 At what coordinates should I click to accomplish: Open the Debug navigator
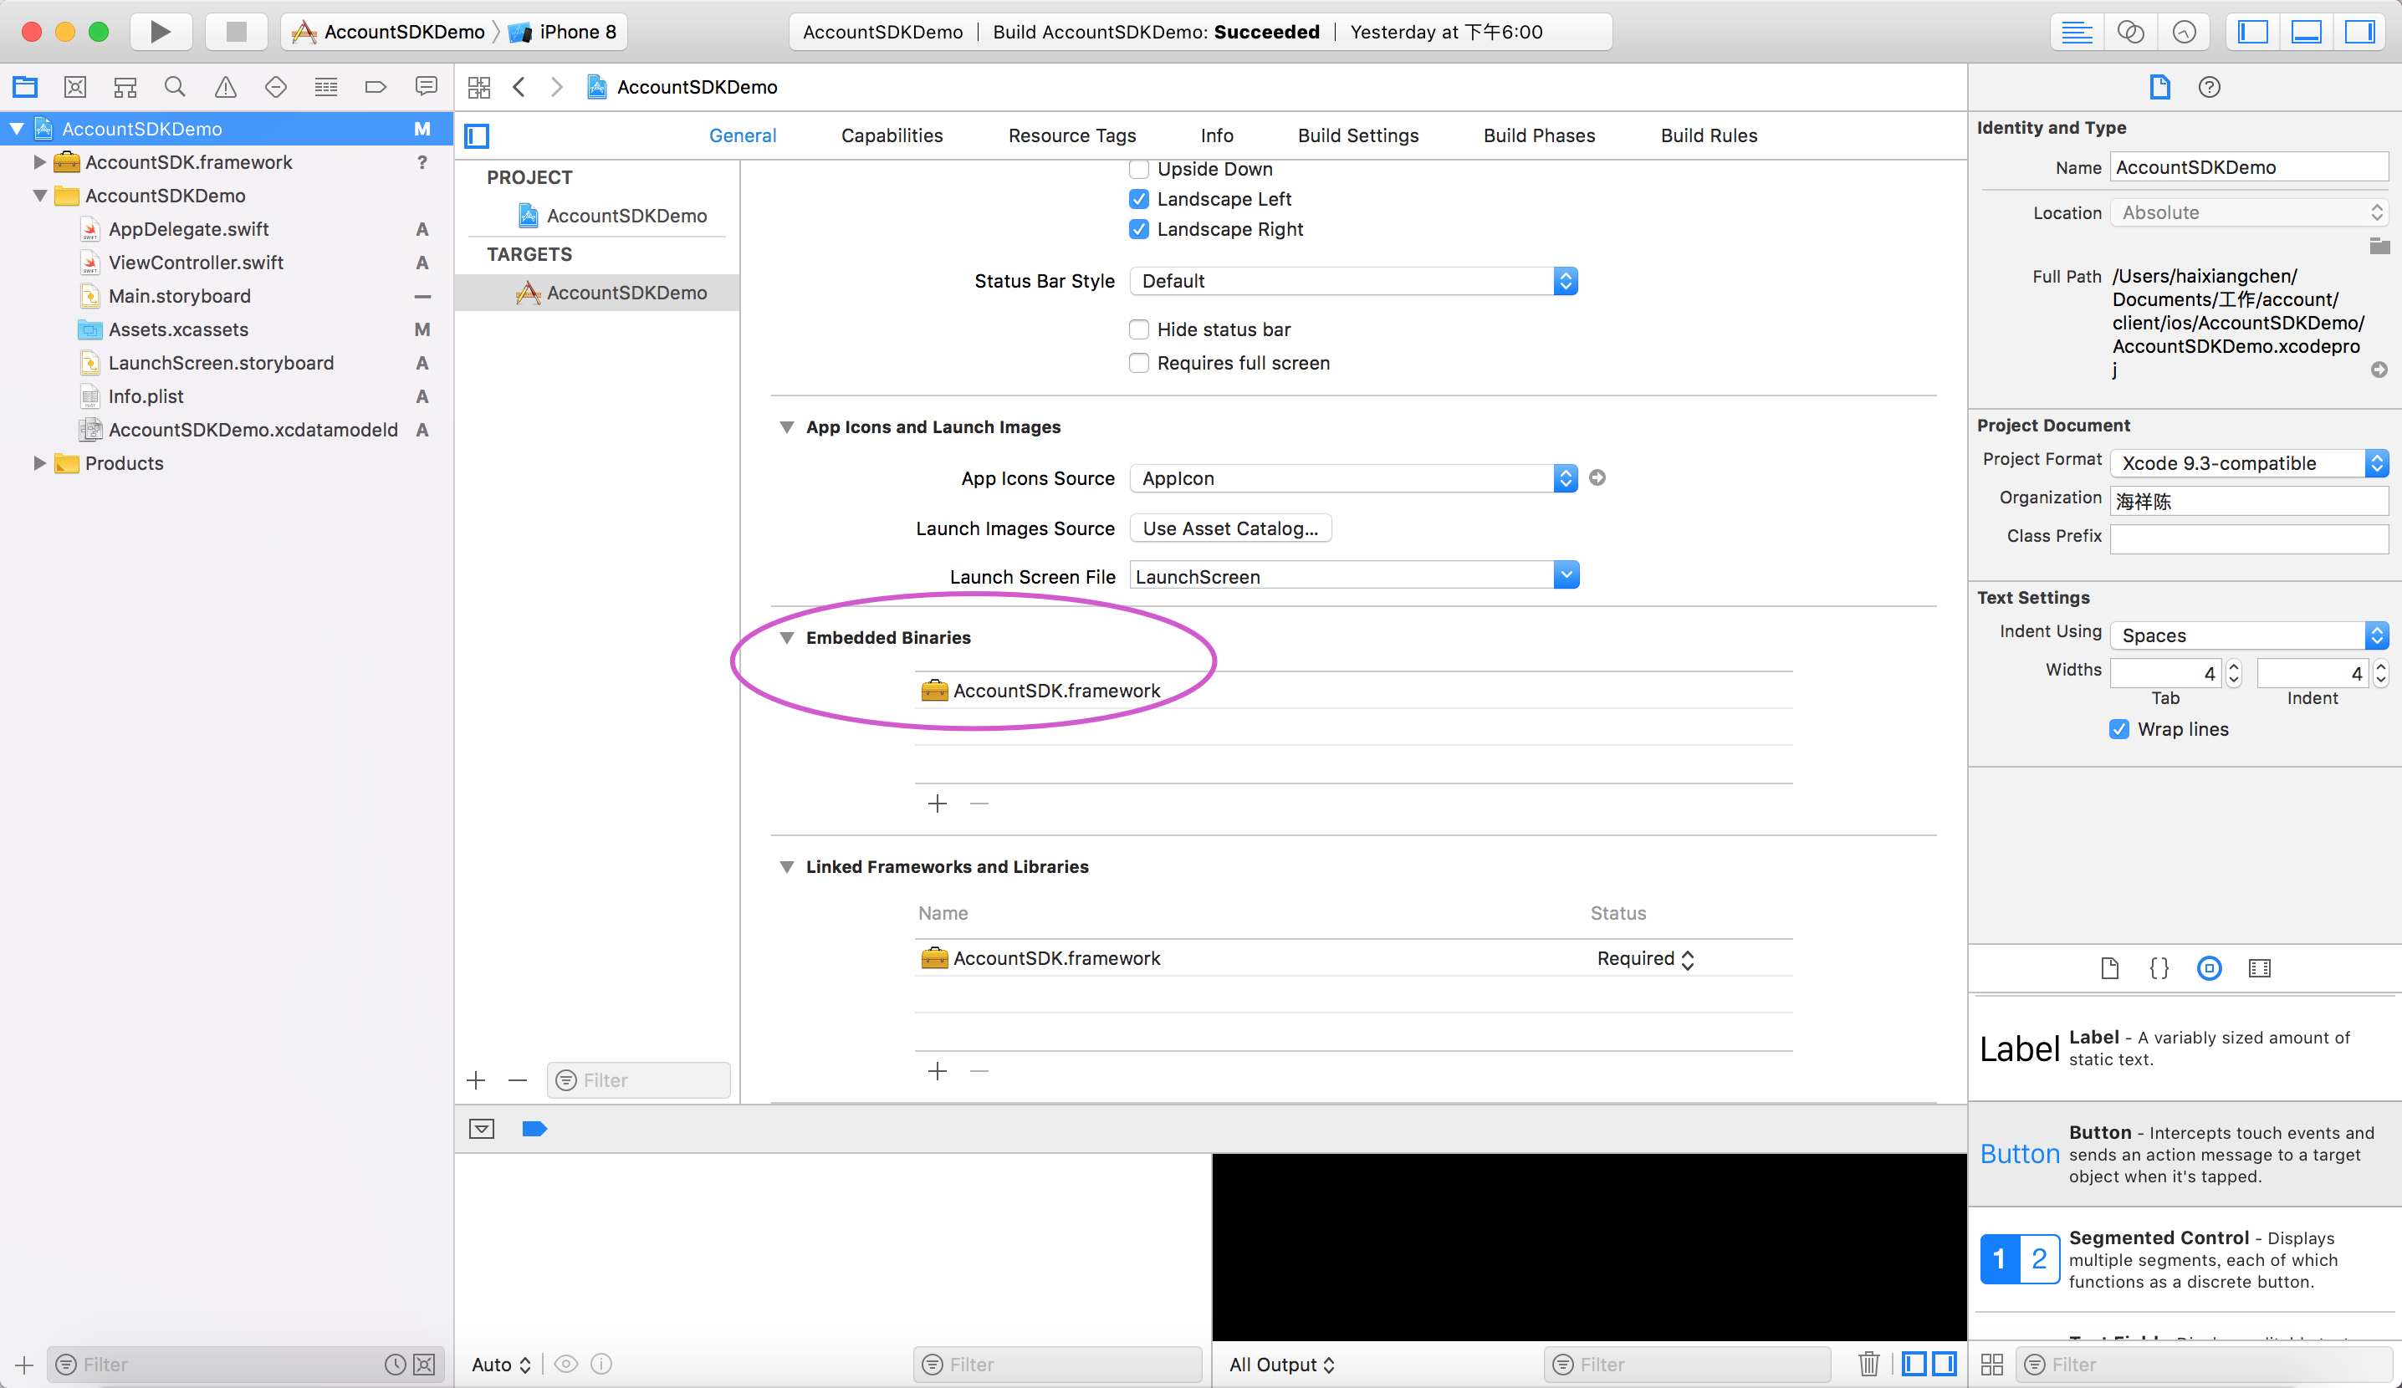coord(326,87)
